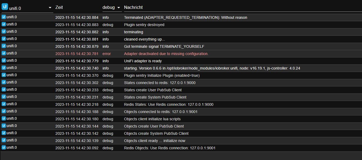362x160 pixels.
Task: Click the 'Terminated (ADAPTER_REQUESTED_TERMINATION)' log message
Action: [185, 17]
